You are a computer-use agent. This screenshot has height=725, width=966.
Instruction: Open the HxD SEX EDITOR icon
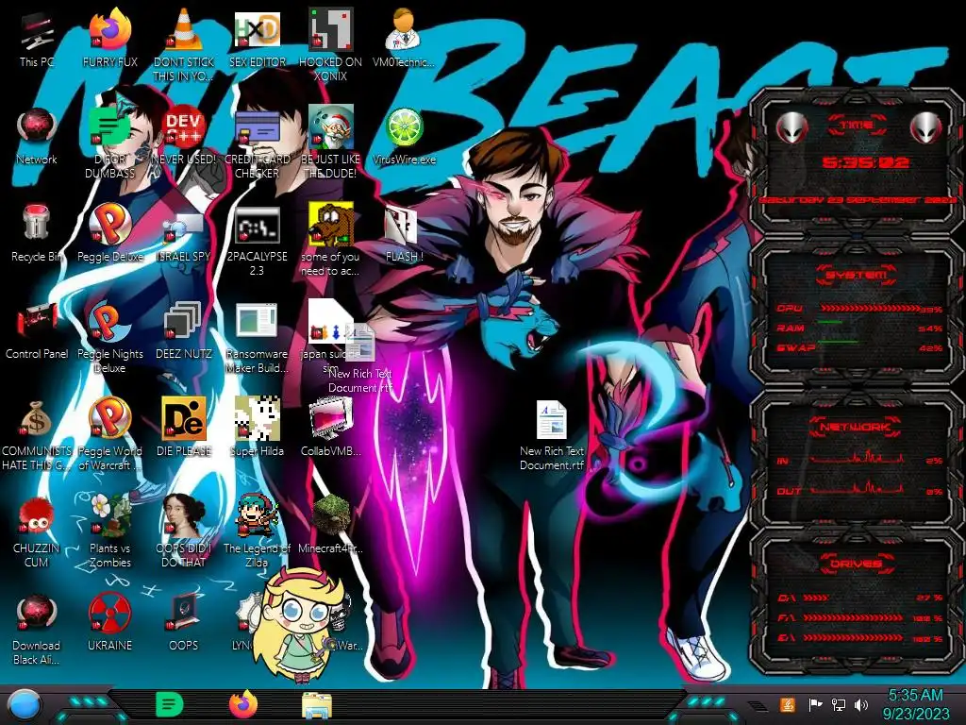(x=257, y=38)
